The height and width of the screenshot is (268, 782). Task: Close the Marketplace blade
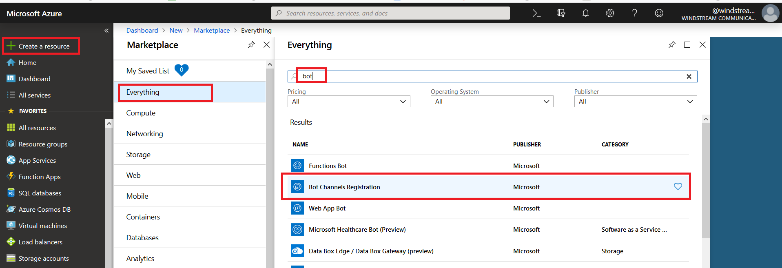266,45
